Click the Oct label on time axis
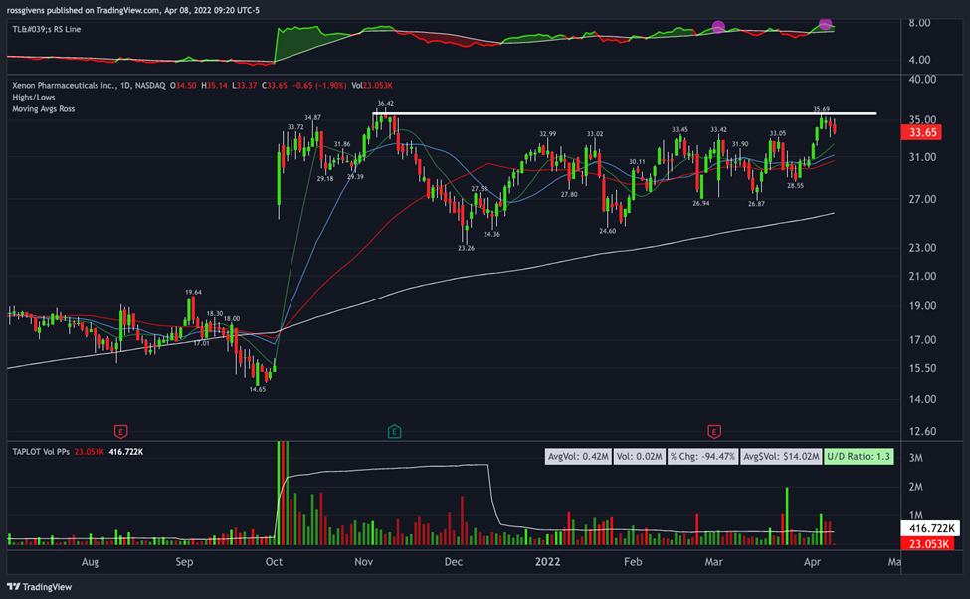This screenshot has height=599, width=970. [x=274, y=562]
